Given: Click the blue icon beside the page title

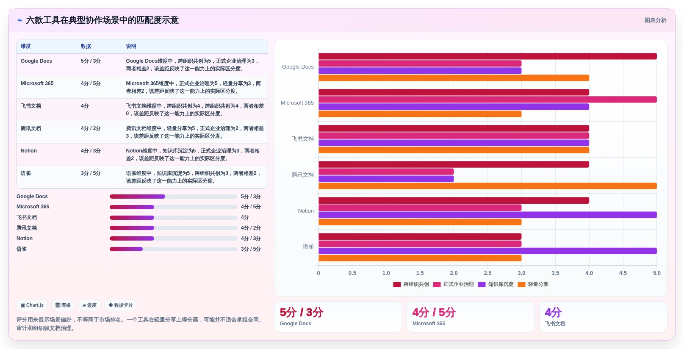Looking at the screenshot, I should 19,20.
